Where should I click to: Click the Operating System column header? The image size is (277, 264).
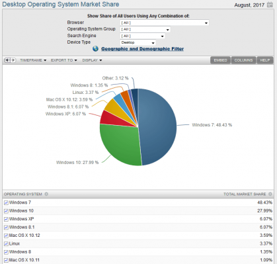point(23,194)
